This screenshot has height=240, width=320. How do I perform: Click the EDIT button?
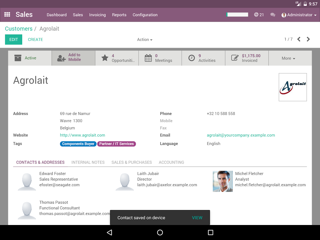[14, 40]
